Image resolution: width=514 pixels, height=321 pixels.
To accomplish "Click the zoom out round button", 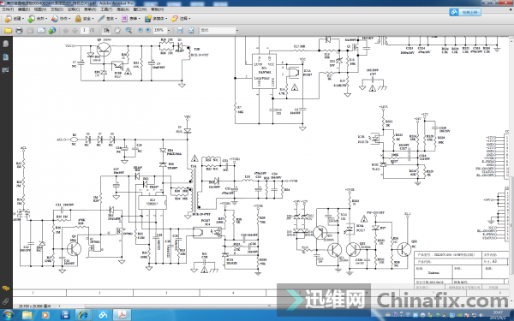I will [140, 31].
